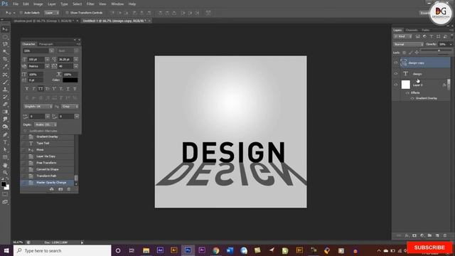Open the Window menu
Image resolution: width=455 pixels, height=256 pixels.
coord(117,4)
